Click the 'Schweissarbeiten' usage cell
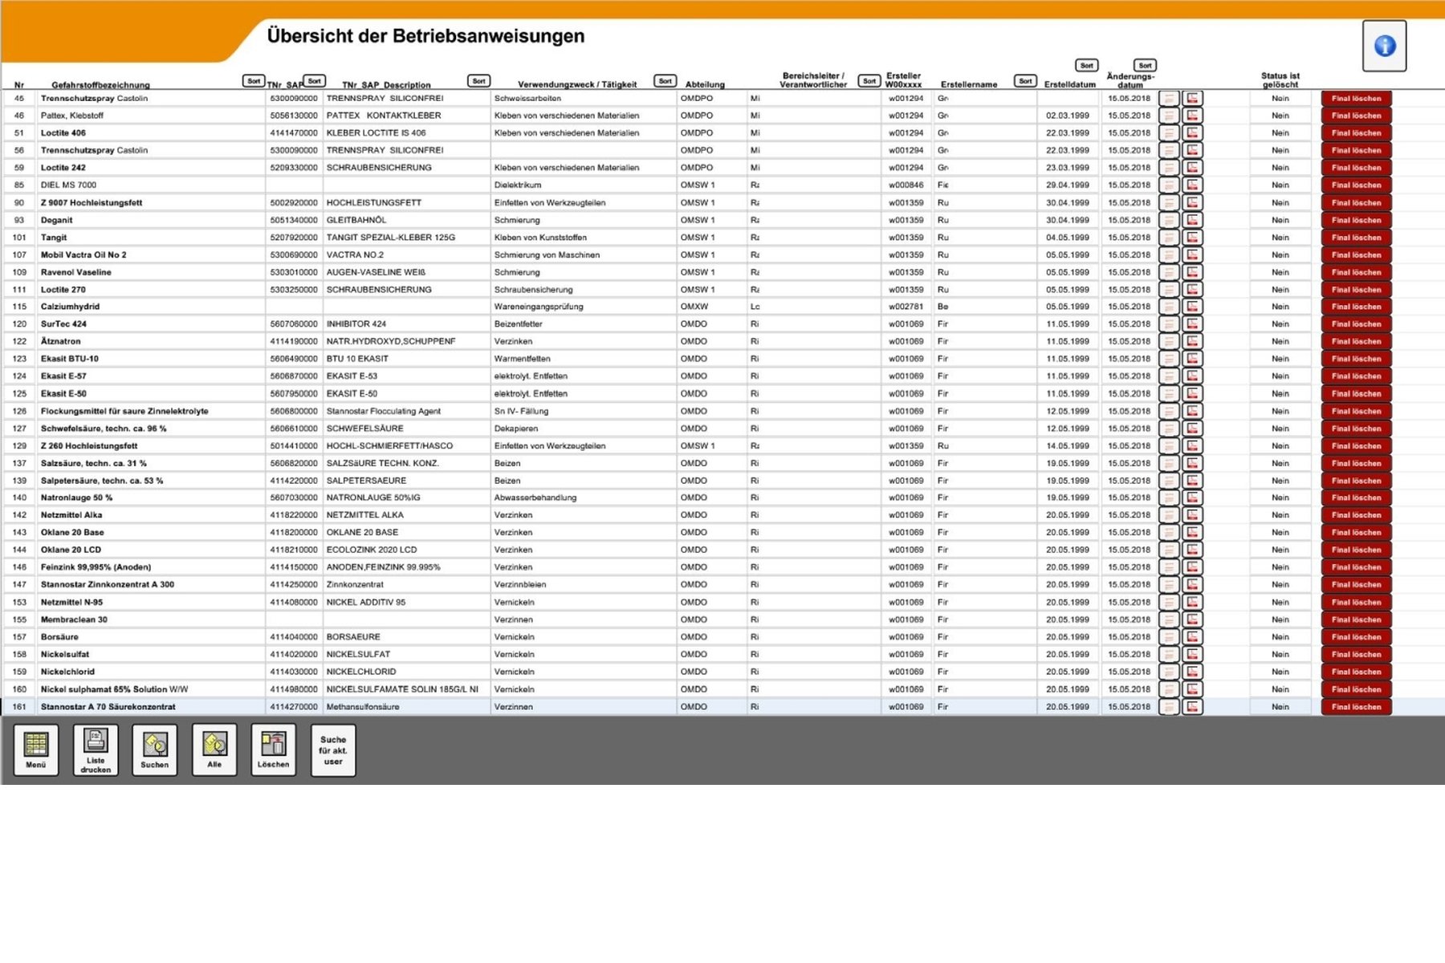The width and height of the screenshot is (1445, 963). 583,99
